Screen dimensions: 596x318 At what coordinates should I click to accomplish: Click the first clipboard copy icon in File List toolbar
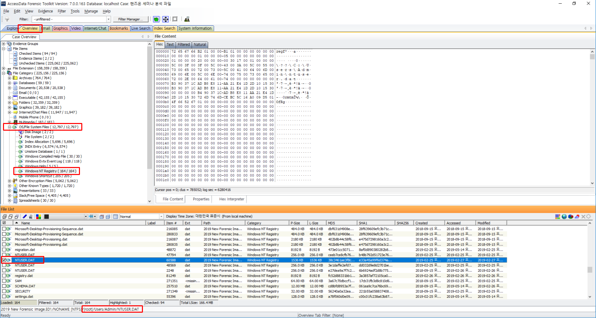point(102,217)
